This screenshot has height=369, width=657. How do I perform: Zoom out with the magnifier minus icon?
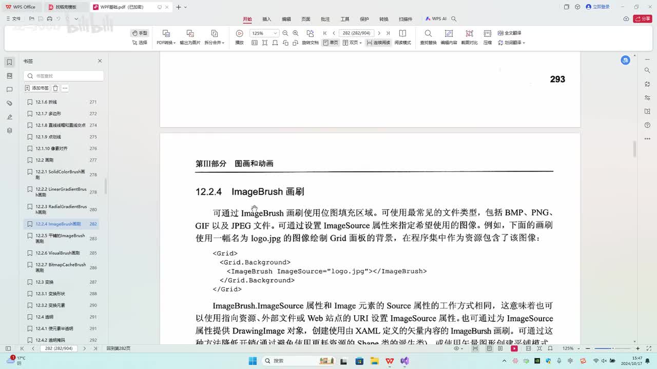pos(285,33)
